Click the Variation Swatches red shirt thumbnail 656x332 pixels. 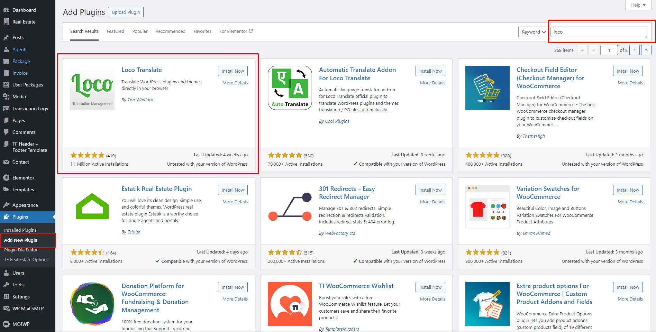[488, 207]
